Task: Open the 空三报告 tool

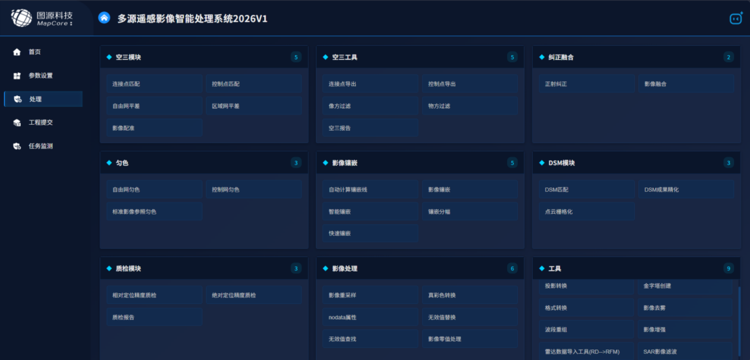Action: [x=371, y=128]
